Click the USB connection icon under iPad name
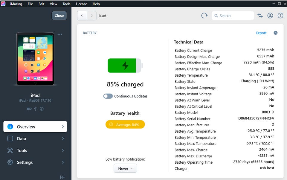287x180 pixels. pos(36,109)
